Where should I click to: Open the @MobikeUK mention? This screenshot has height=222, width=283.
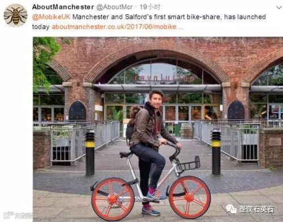[x=51, y=17]
